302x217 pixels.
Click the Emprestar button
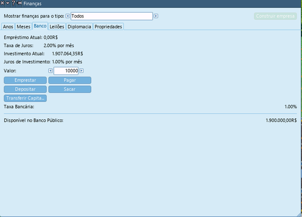tap(25, 80)
